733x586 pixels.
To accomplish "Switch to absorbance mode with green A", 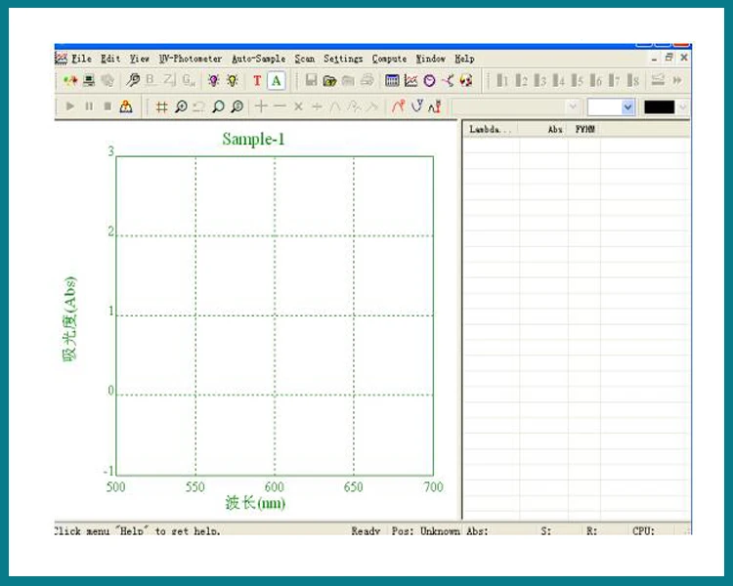I will (x=277, y=81).
